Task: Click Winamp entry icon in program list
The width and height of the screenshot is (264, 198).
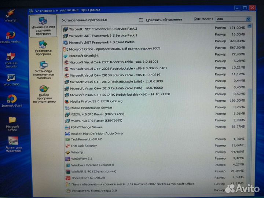Action: coord(67,153)
